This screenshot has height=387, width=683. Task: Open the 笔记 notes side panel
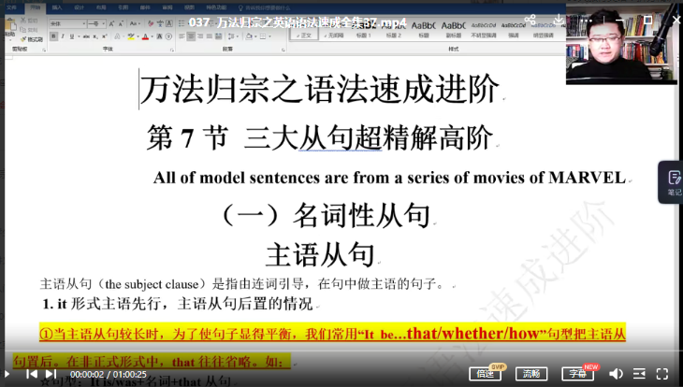click(x=673, y=181)
